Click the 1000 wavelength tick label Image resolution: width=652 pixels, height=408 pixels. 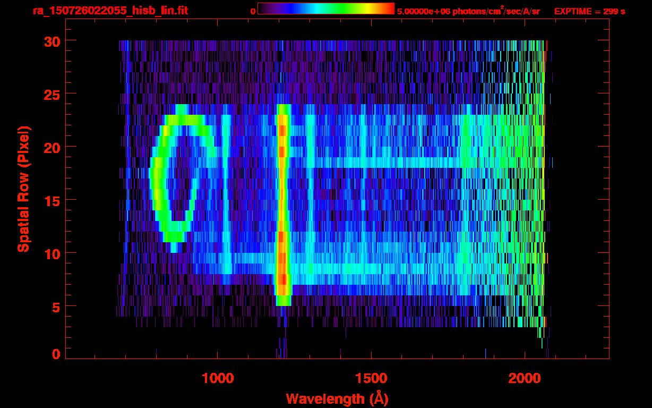(218, 378)
